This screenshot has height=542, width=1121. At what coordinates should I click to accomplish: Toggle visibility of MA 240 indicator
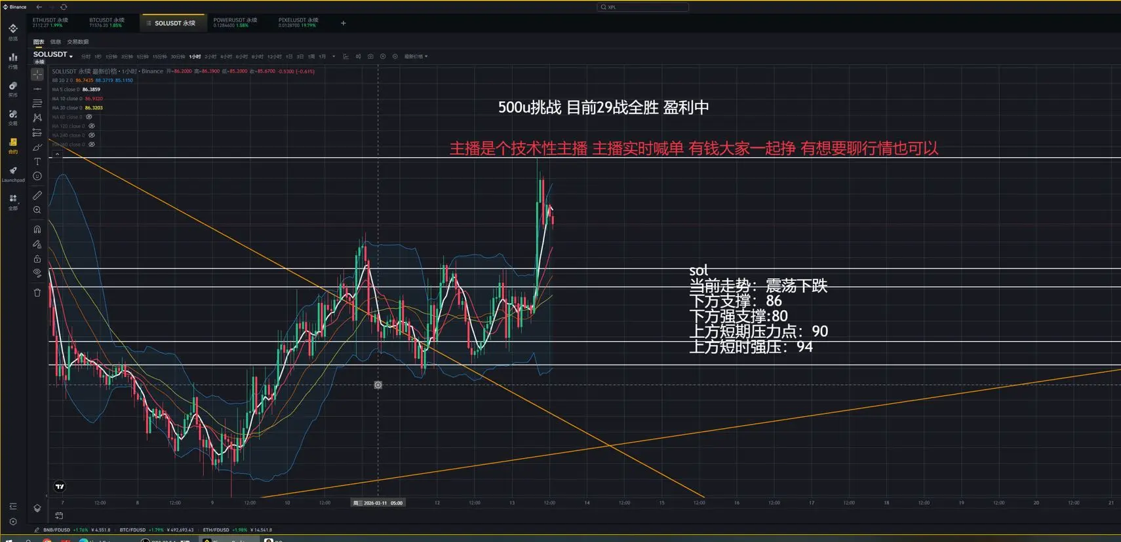[x=92, y=135]
